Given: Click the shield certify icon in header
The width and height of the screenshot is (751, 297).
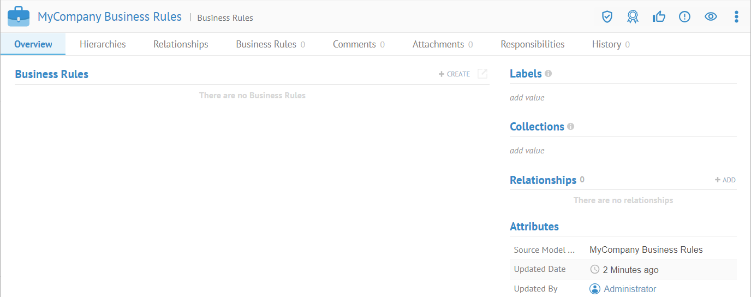Looking at the screenshot, I should click(x=607, y=17).
